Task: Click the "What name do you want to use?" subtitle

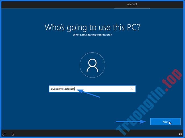Action: pos(92,35)
